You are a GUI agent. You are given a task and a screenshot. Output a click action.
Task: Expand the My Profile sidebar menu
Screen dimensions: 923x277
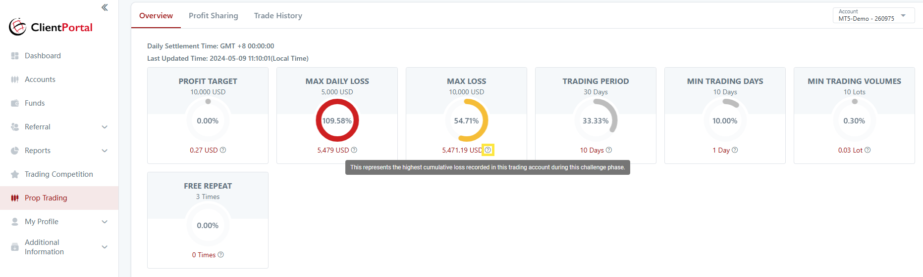pyautogui.click(x=105, y=222)
